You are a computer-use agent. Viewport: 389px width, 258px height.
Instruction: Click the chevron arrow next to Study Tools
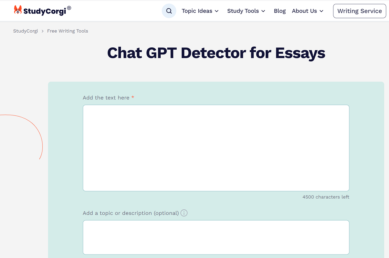coord(263,11)
